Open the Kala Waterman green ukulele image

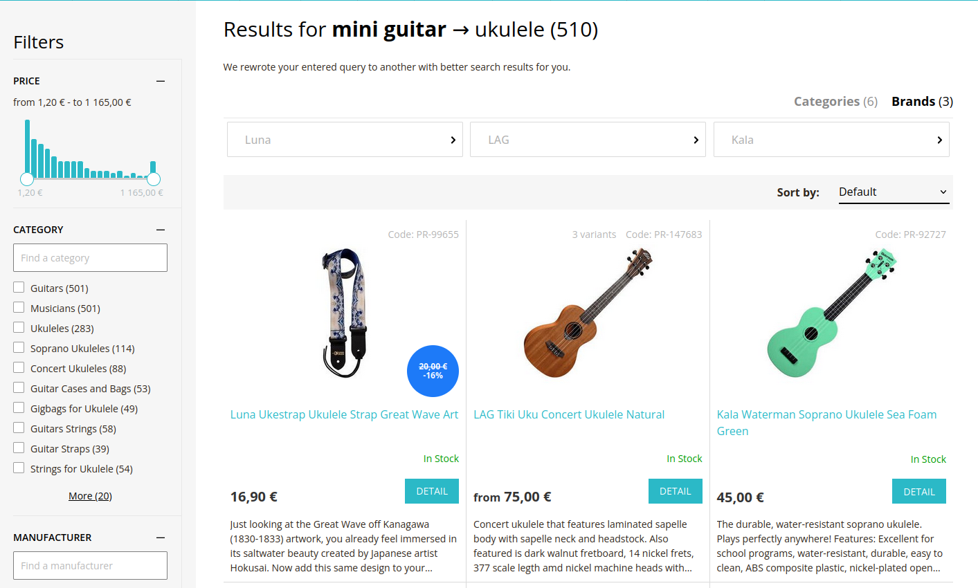831,313
